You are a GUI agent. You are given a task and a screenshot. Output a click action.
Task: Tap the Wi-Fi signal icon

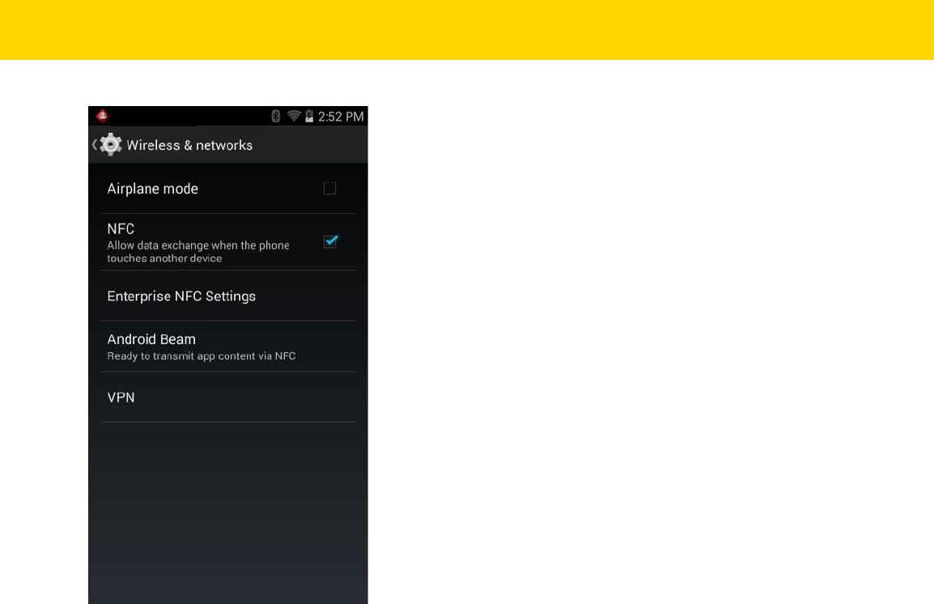tap(294, 116)
